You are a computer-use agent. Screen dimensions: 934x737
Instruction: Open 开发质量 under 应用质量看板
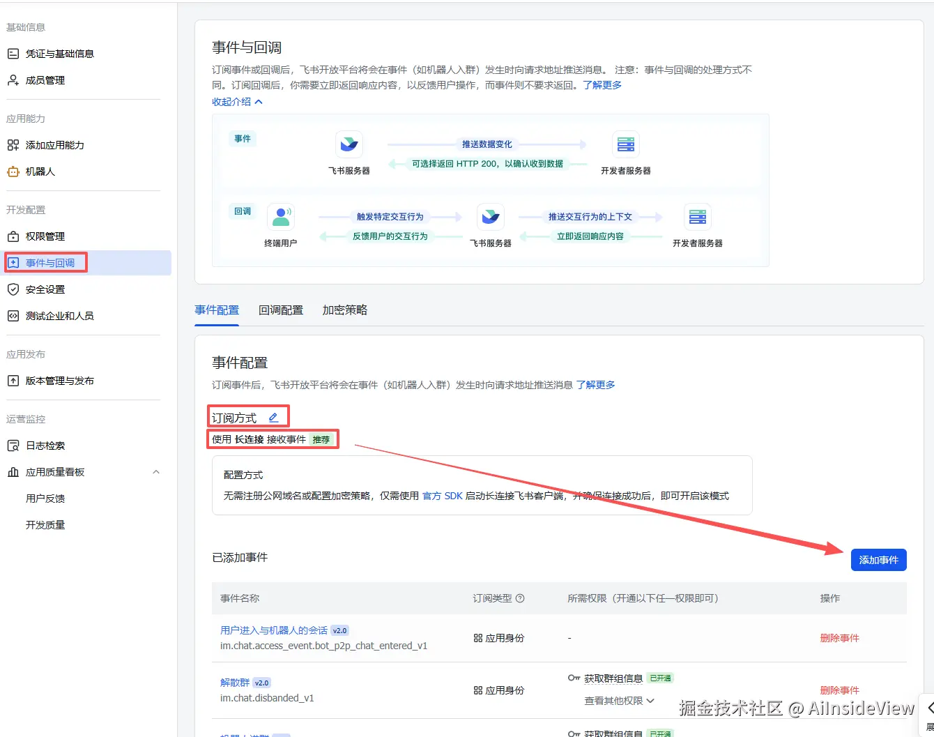(45, 525)
